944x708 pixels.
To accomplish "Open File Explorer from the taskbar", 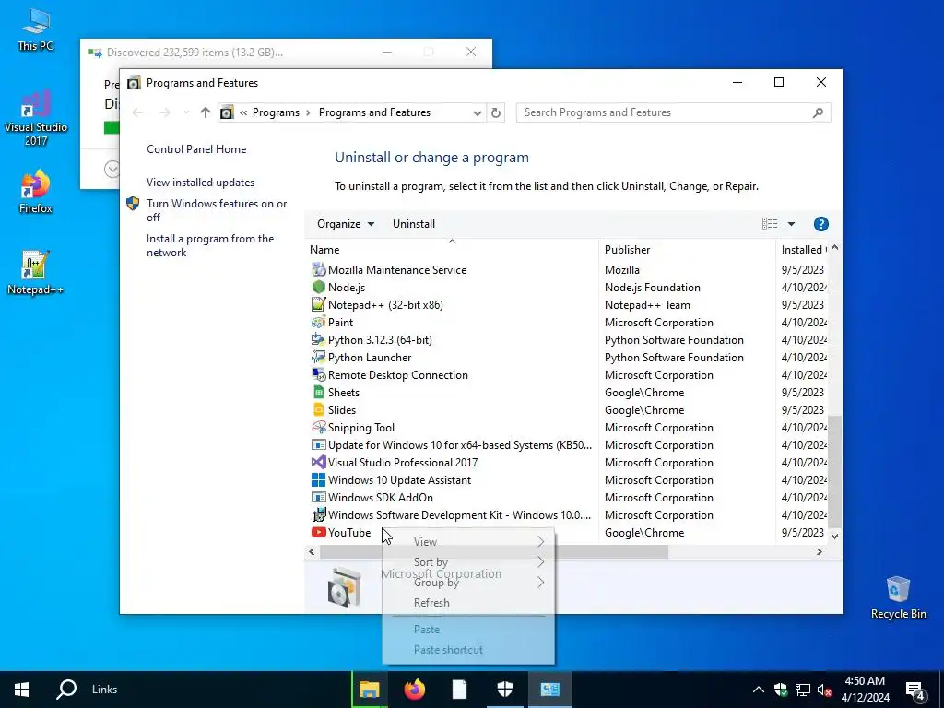I will [x=369, y=690].
